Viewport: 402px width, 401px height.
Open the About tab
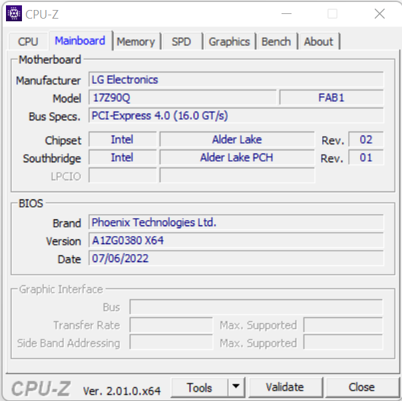click(x=319, y=41)
